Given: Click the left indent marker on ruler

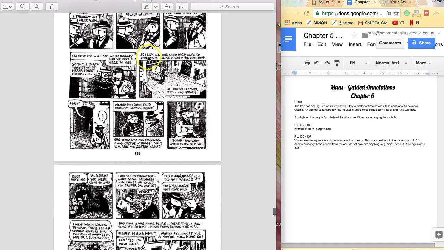Looking at the screenshot, I should coord(294,73).
